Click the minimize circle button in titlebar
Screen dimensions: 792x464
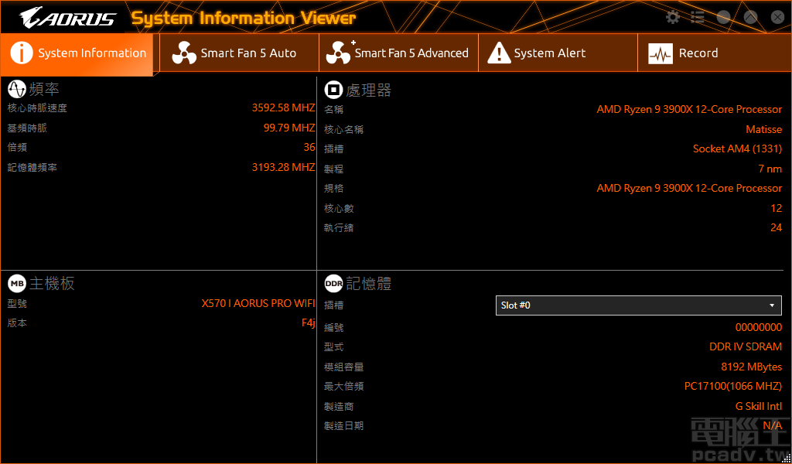coord(723,16)
